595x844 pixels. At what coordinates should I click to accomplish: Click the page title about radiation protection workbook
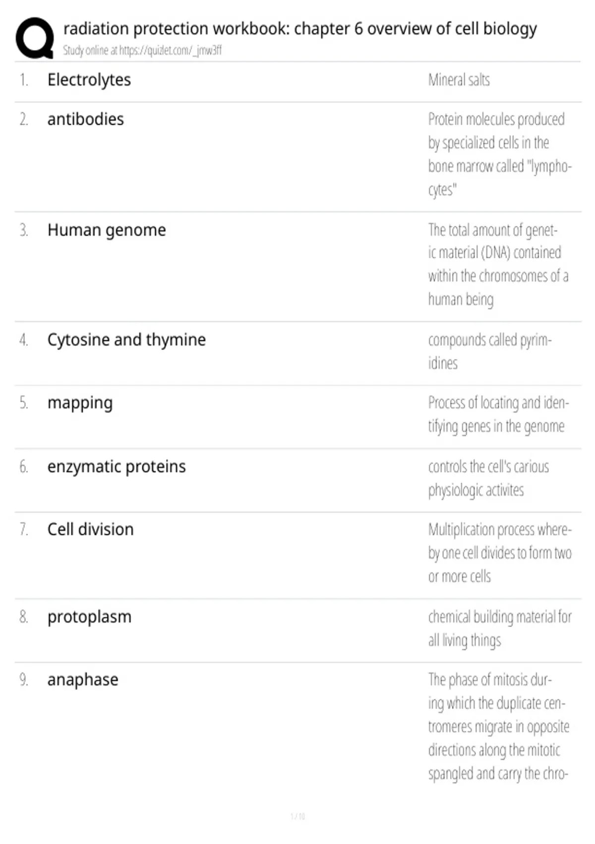click(x=300, y=28)
